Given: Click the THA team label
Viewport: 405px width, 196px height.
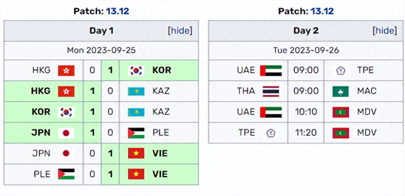Looking at the screenshot, I should (x=246, y=91).
